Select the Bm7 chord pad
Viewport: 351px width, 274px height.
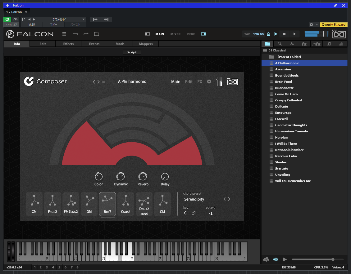click(107, 204)
